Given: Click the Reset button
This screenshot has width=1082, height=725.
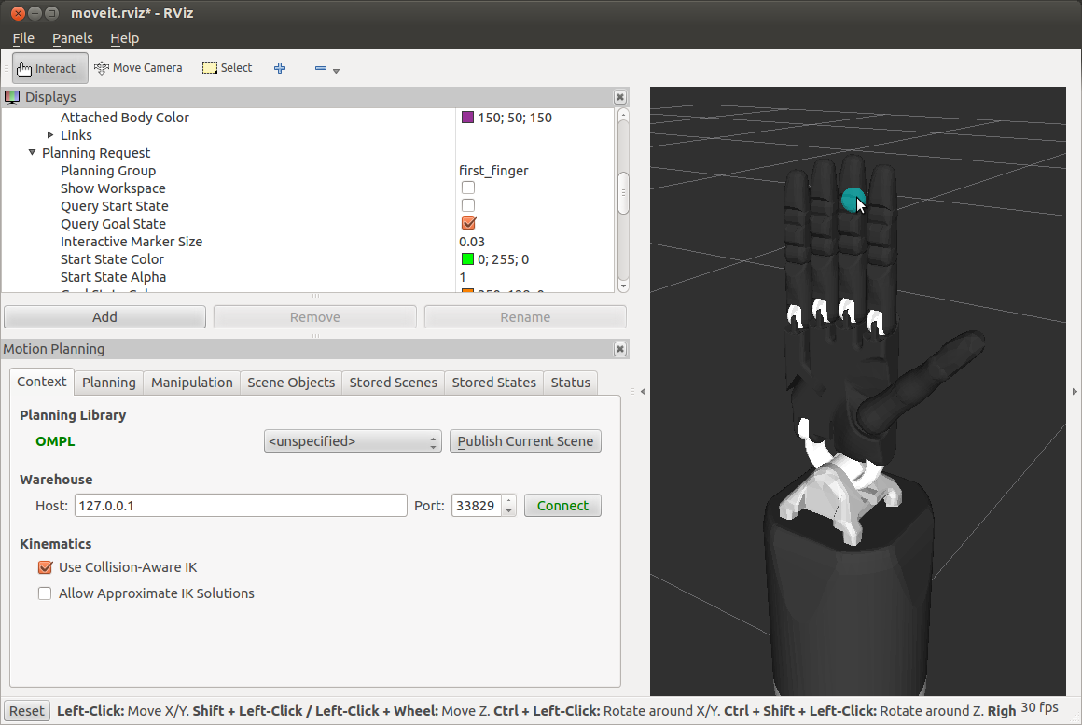Looking at the screenshot, I should click(26, 711).
